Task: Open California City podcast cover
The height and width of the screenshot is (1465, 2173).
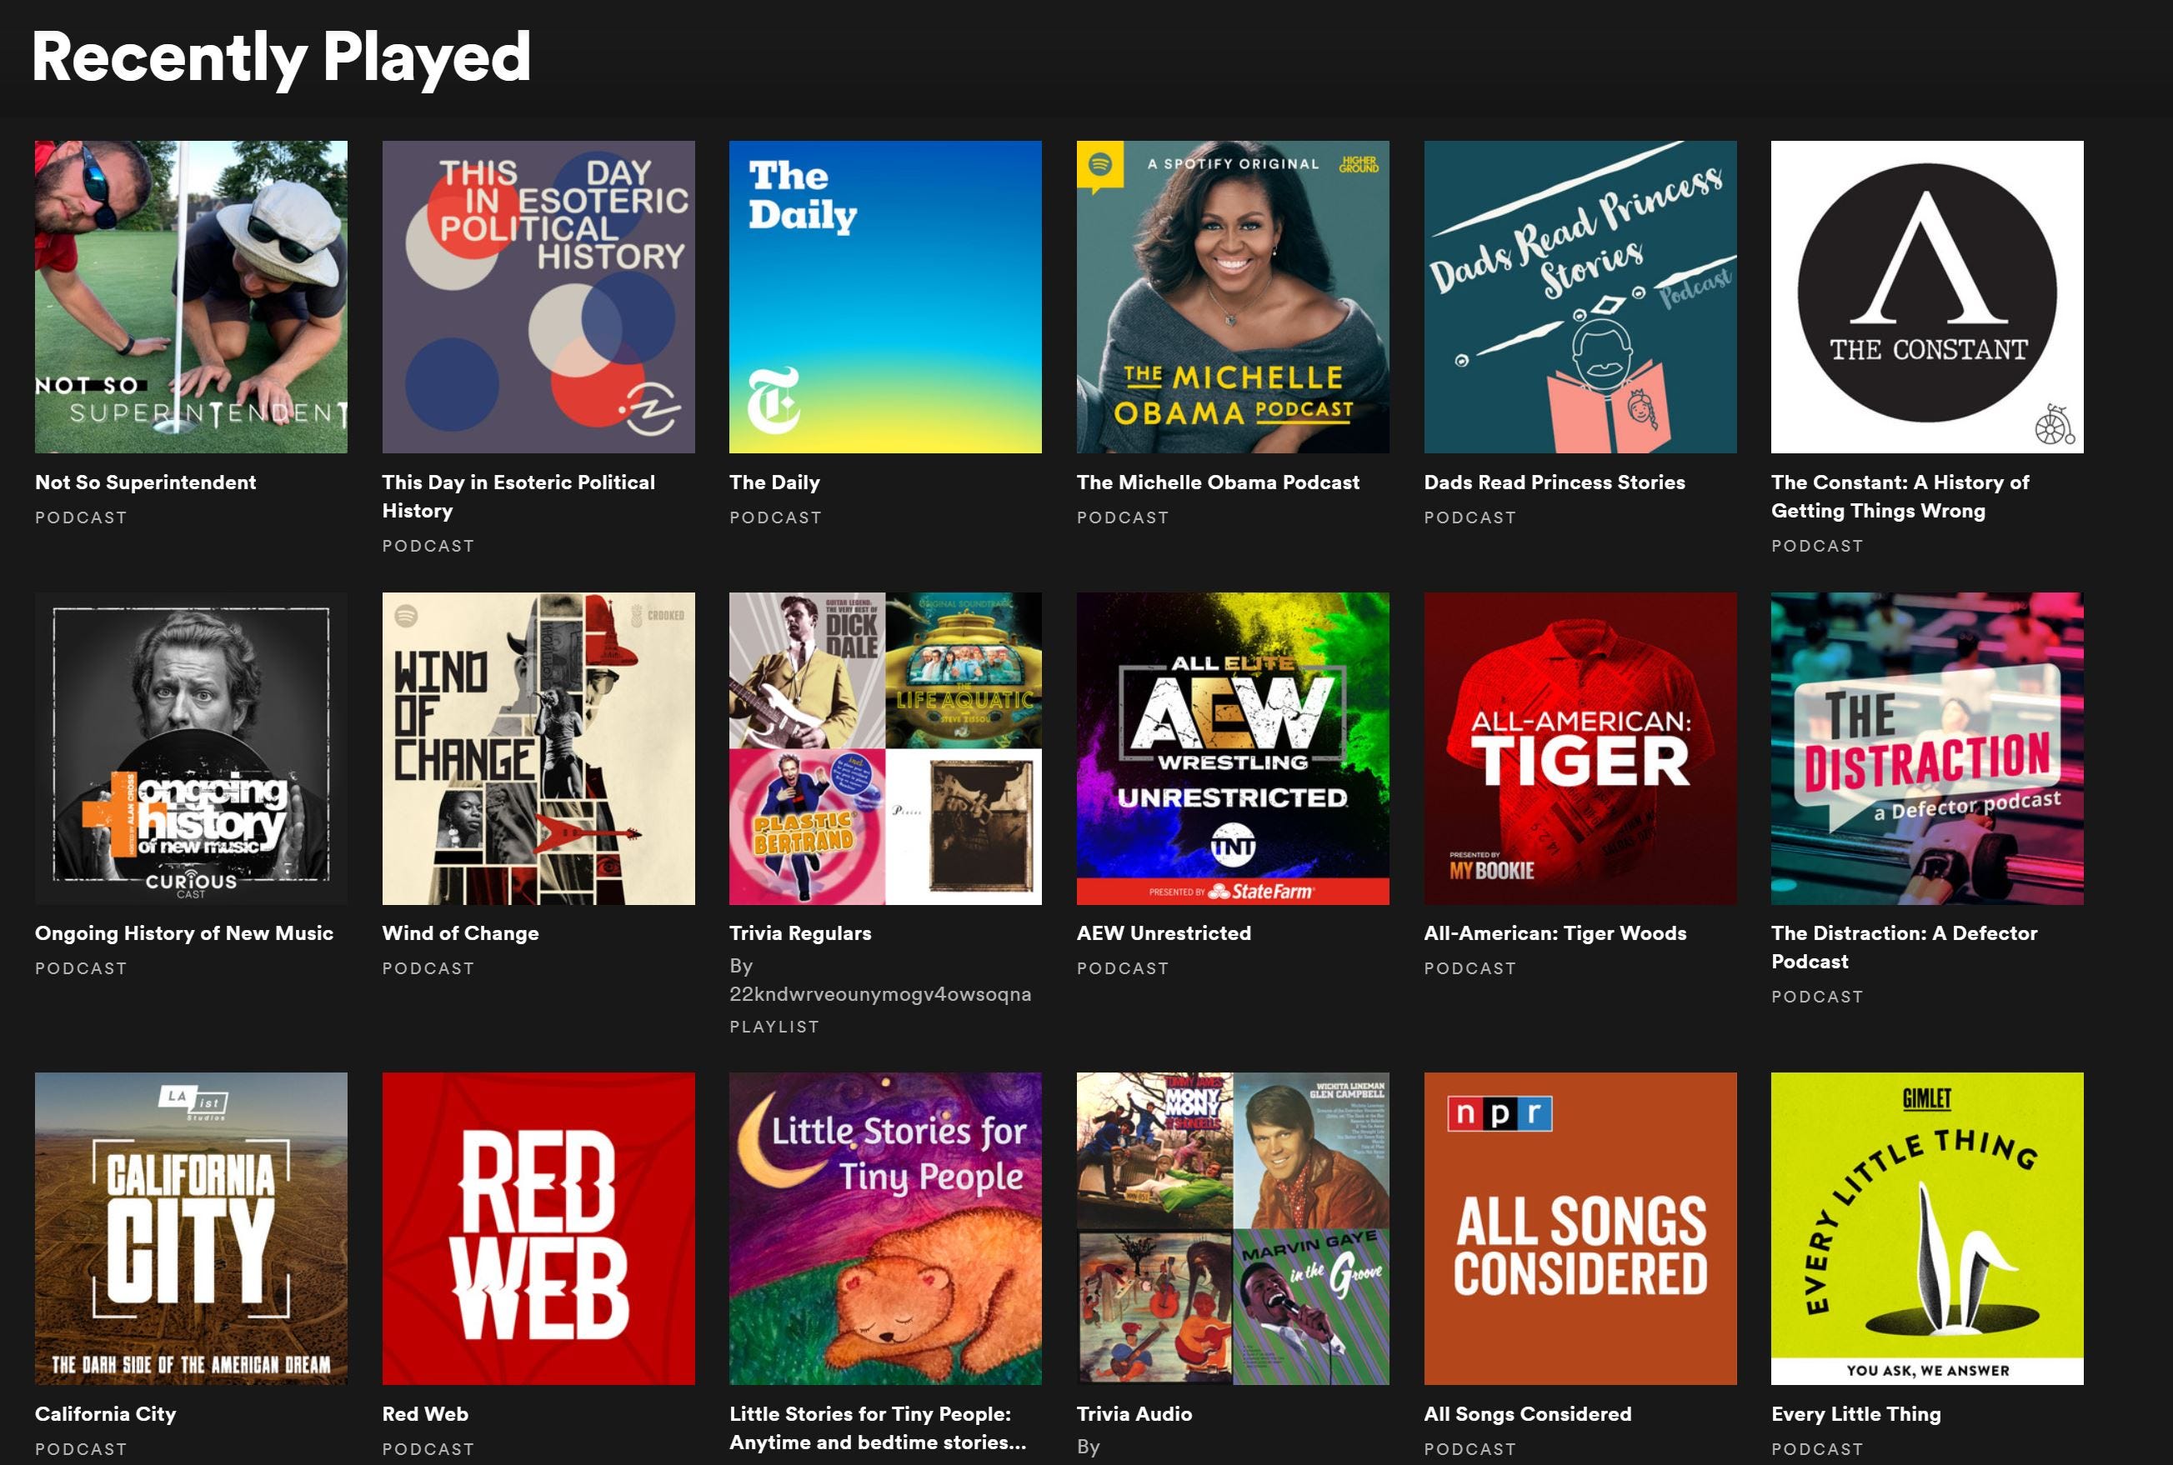Action: pyautogui.click(x=191, y=1228)
